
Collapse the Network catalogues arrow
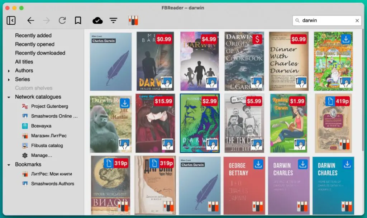click(9, 97)
